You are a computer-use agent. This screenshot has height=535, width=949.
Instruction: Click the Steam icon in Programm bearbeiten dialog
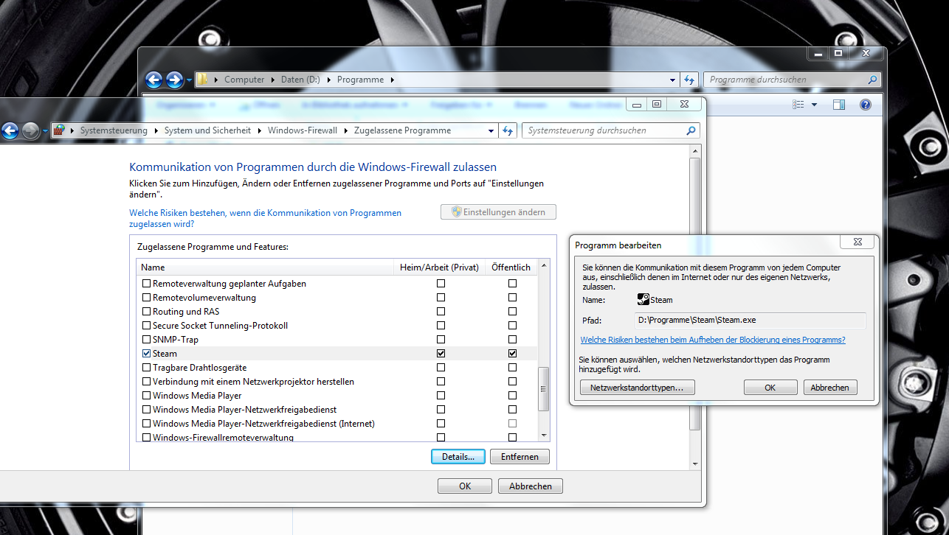[643, 300]
